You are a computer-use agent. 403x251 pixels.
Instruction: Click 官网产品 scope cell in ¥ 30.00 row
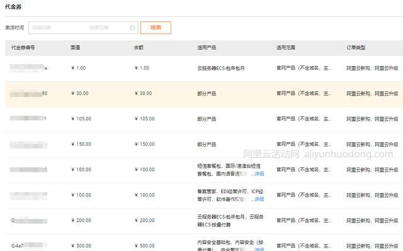(x=304, y=94)
